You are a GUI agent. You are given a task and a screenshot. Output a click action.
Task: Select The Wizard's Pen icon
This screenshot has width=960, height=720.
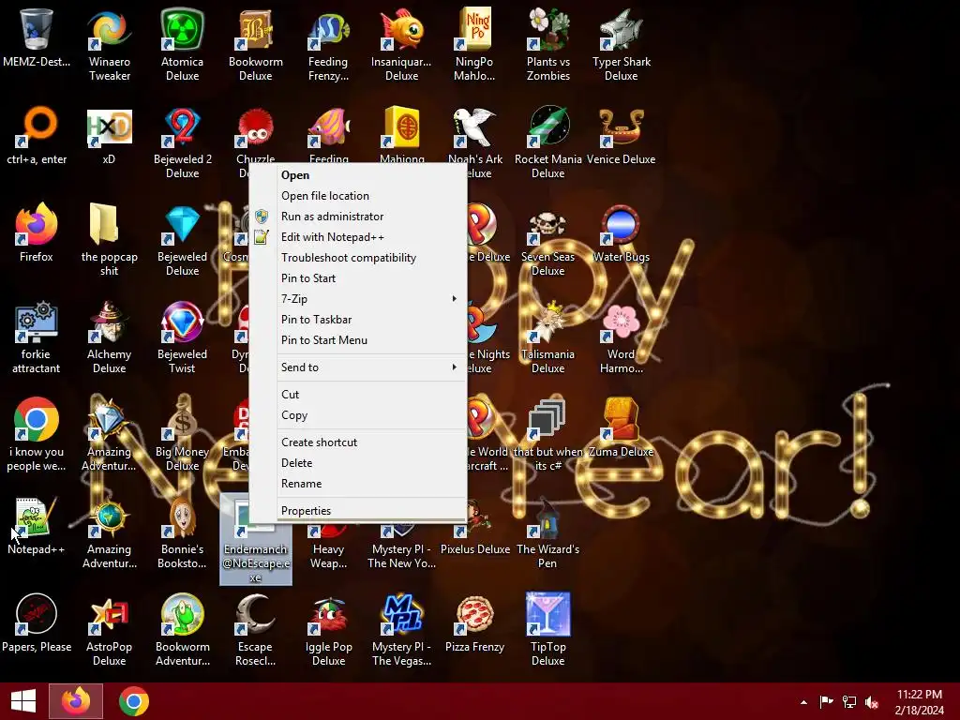click(x=547, y=517)
